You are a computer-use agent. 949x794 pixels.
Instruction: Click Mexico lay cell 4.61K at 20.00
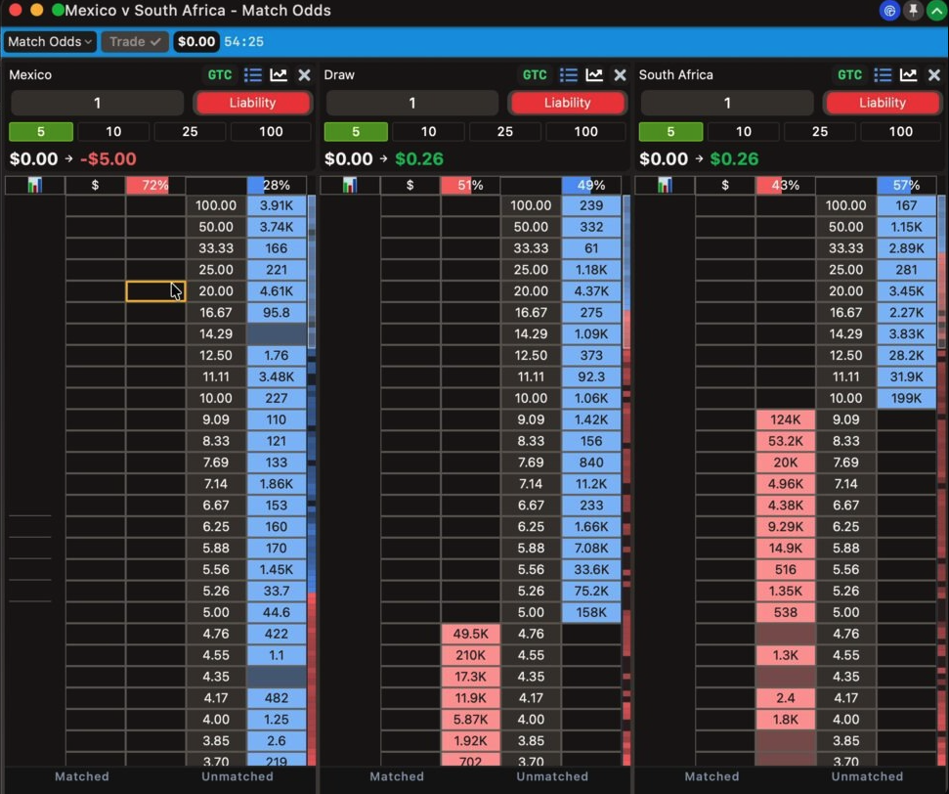coord(276,291)
